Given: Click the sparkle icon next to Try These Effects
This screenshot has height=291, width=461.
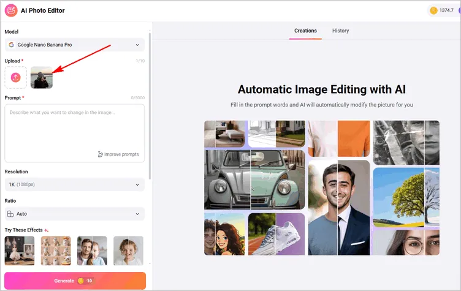Looking at the screenshot, I should click(46, 230).
